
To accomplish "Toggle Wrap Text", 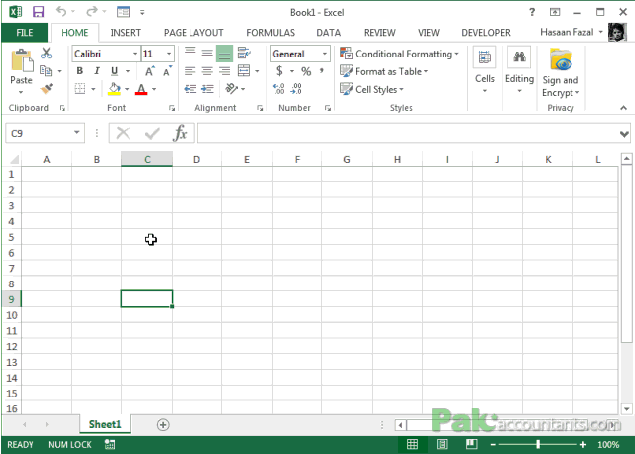I will coord(244,53).
